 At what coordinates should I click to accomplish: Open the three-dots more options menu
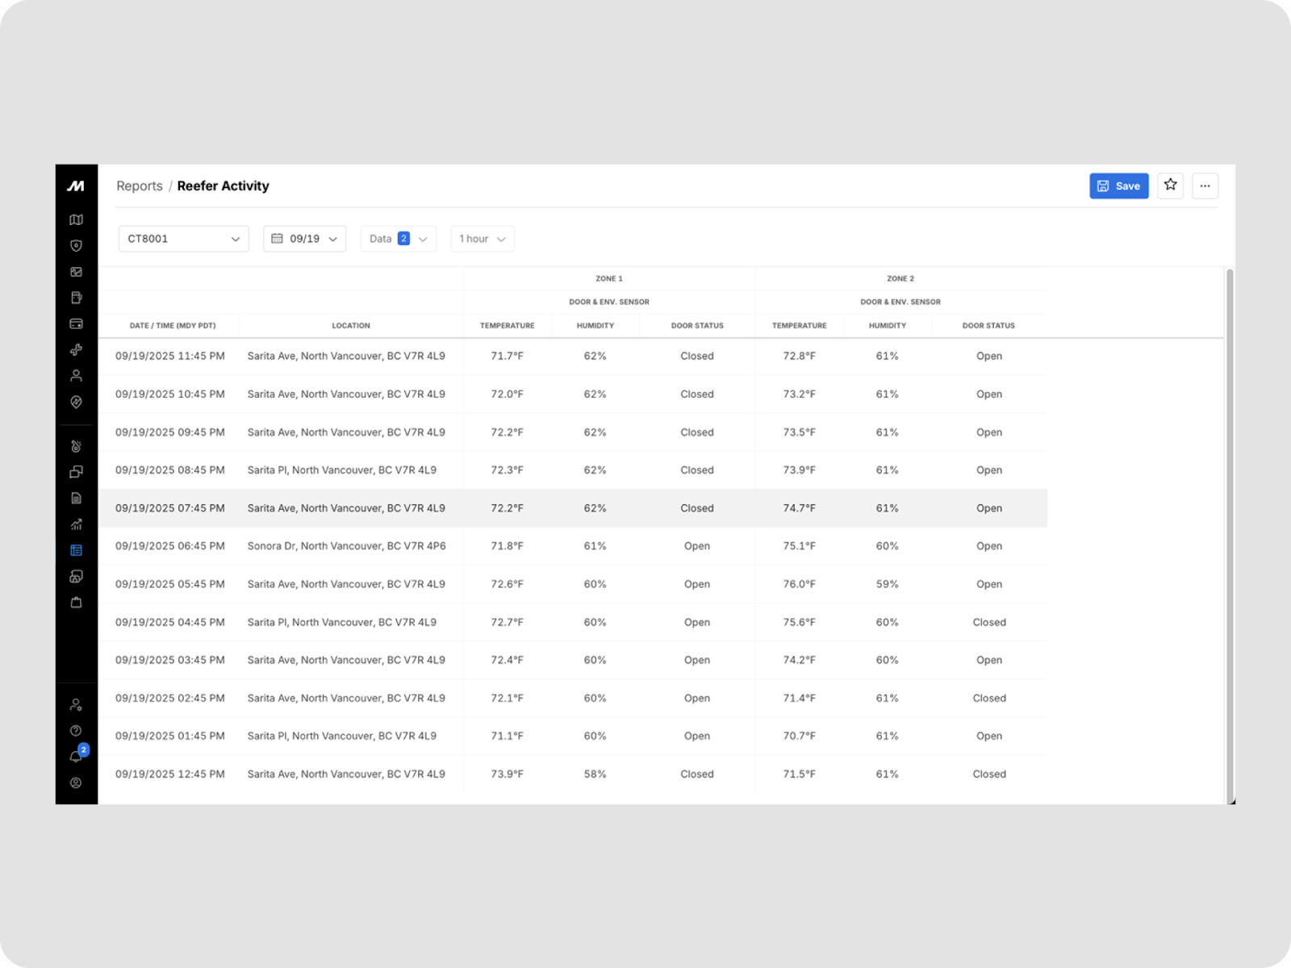point(1205,186)
